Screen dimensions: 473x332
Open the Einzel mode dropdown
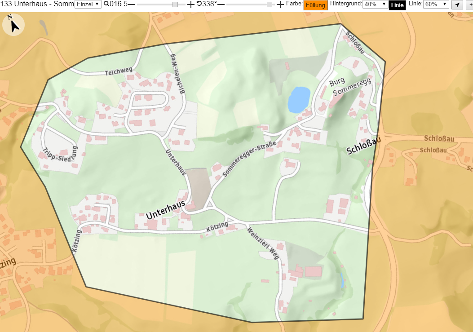[x=88, y=4]
